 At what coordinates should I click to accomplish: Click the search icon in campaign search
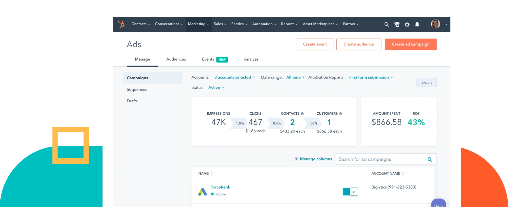coord(430,159)
